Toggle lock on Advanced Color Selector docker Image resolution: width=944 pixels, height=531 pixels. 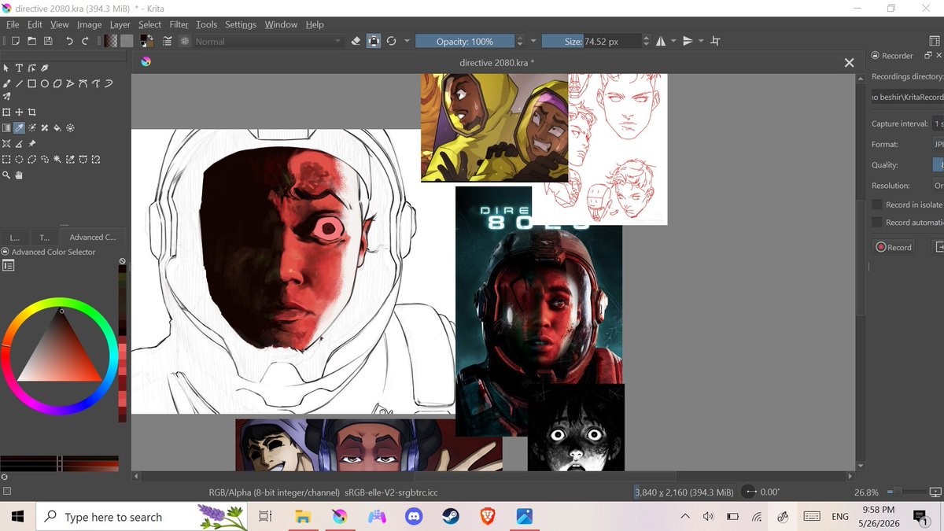pos(6,252)
